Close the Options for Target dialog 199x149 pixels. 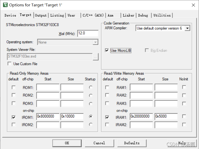pyautogui.click(x=193, y=5)
